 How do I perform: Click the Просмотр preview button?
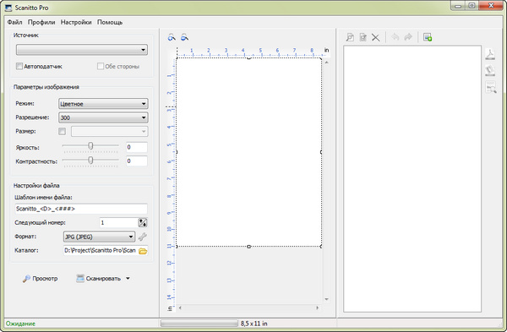(40, 278)
